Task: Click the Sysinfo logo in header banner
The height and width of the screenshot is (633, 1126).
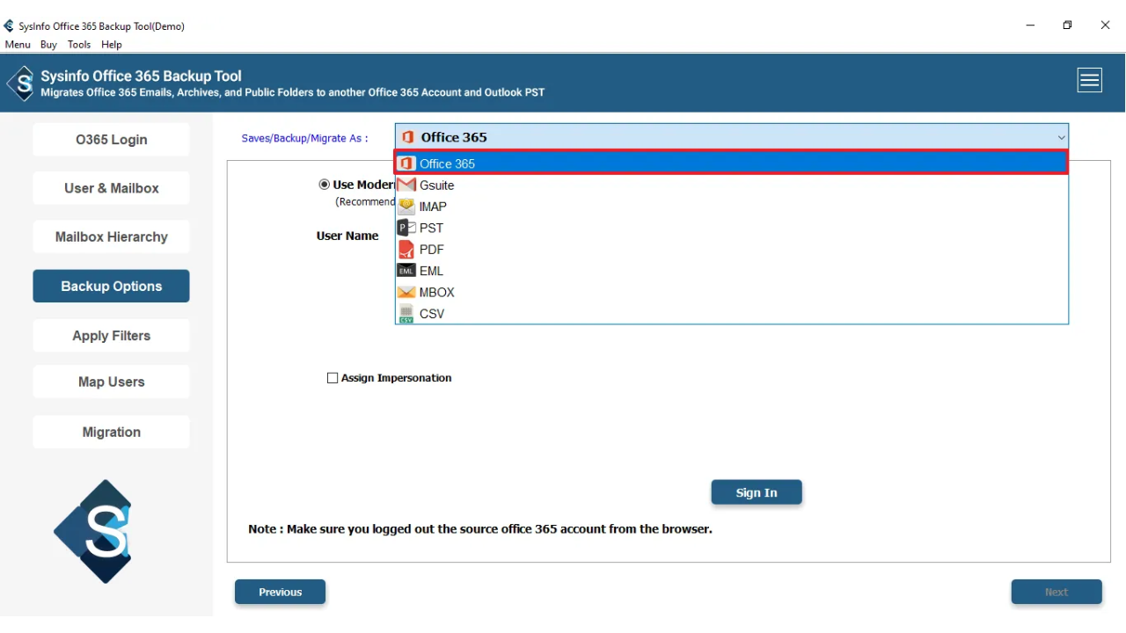Action: click(21, 84)
